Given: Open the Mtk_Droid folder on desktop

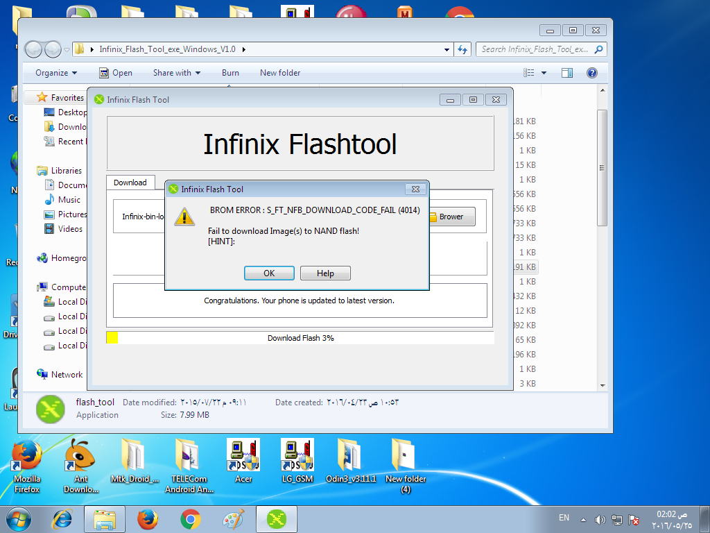Looking at the screenshot, I should 135,462.
